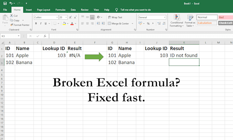
Task: Open the File tab
Action: coord(5,10)
